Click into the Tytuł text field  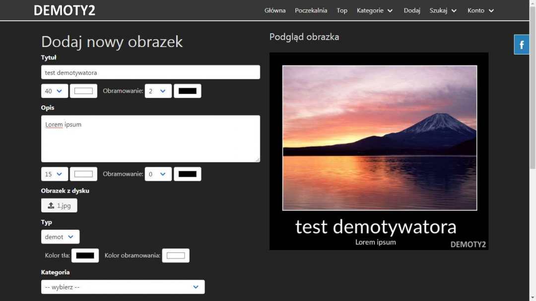tap(150, 72)
